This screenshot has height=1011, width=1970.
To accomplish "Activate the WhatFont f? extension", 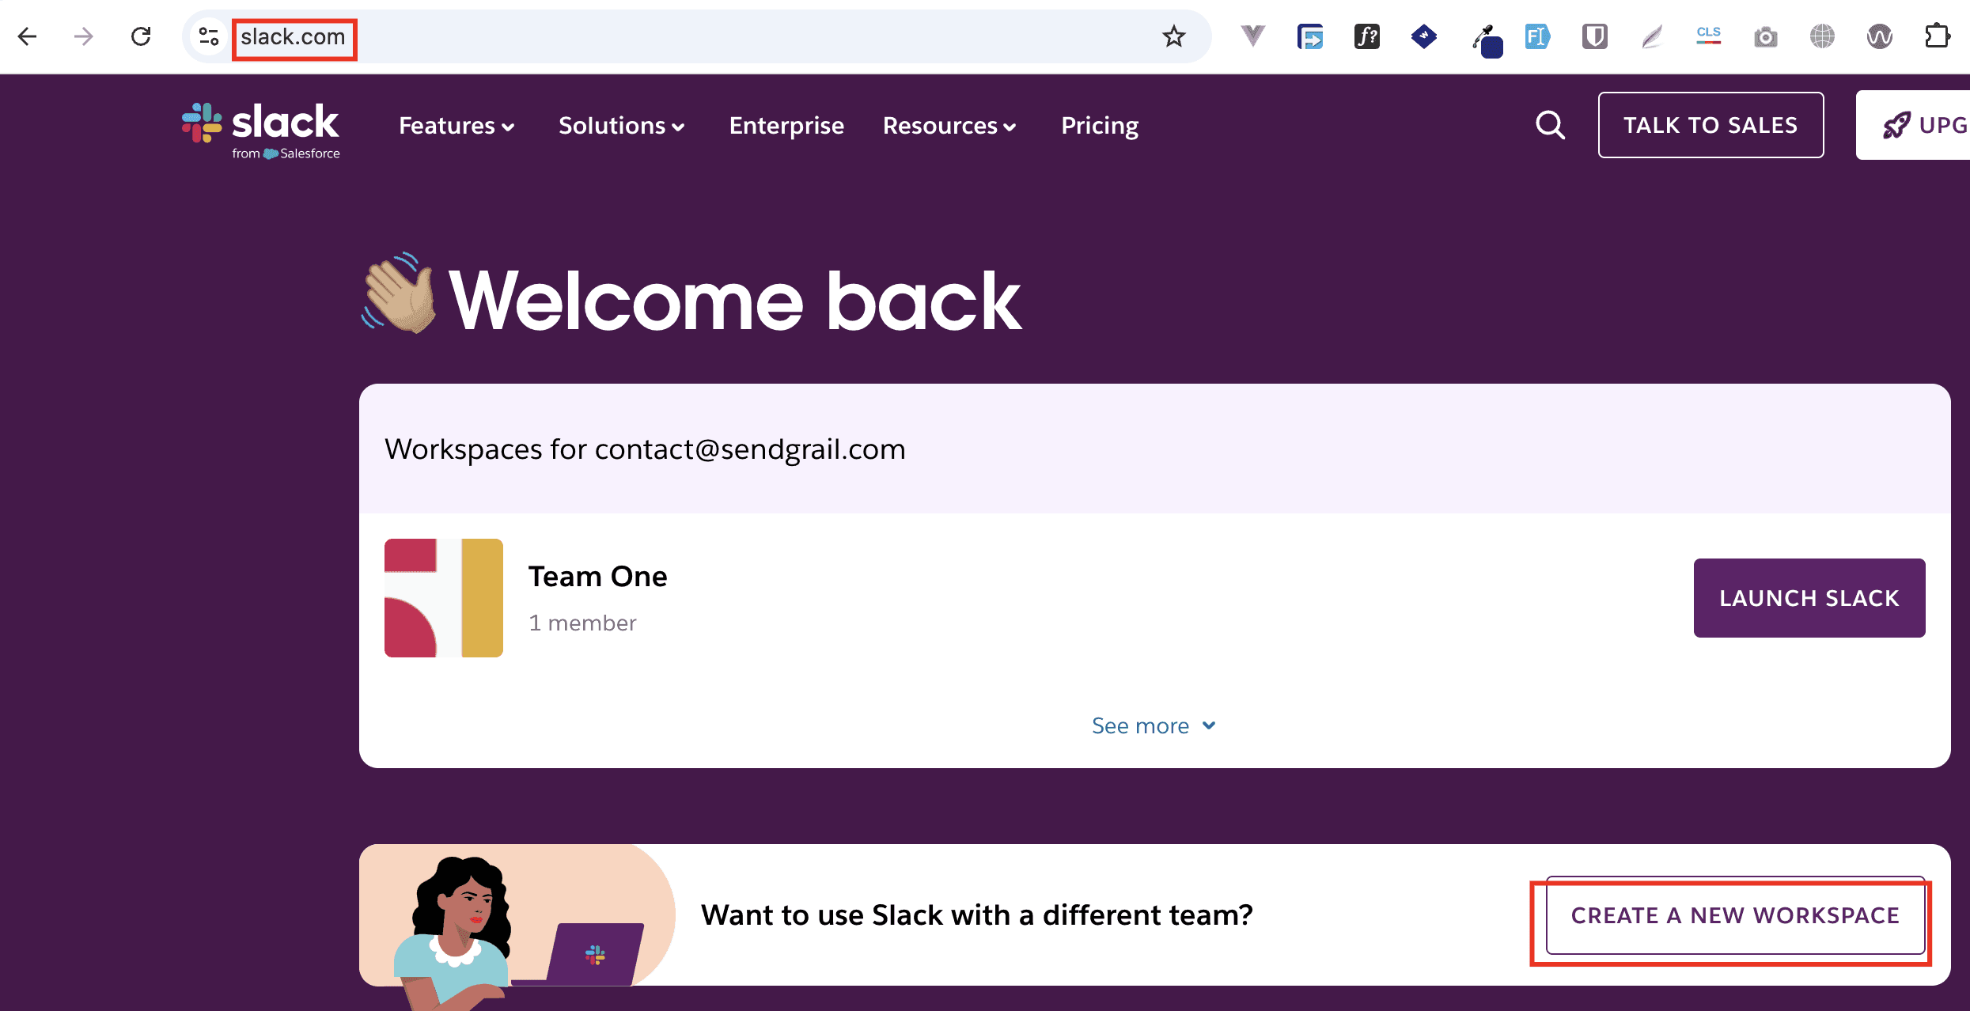I will [1367, 36].
